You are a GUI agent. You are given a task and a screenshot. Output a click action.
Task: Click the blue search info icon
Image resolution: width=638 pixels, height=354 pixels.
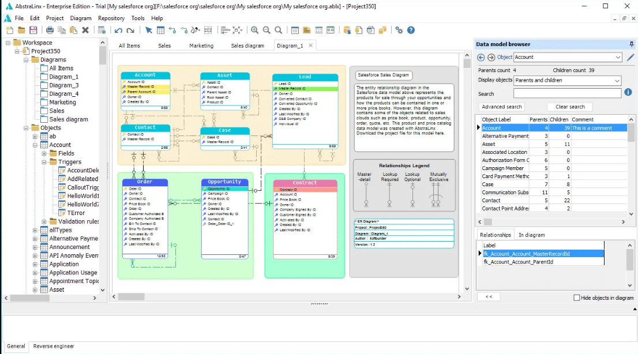click(x=628, y=92)
